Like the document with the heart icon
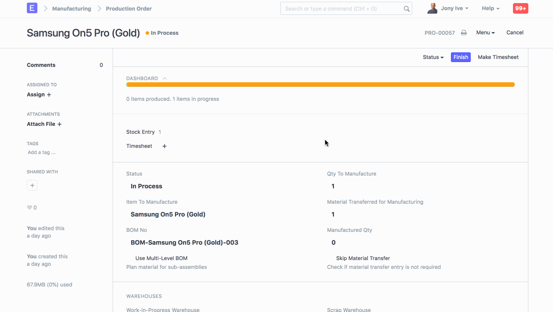This screenshot has width=553, height=312. click(29, 208)
